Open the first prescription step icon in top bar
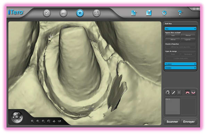The image size is (222, 134). tap(47, 13)
